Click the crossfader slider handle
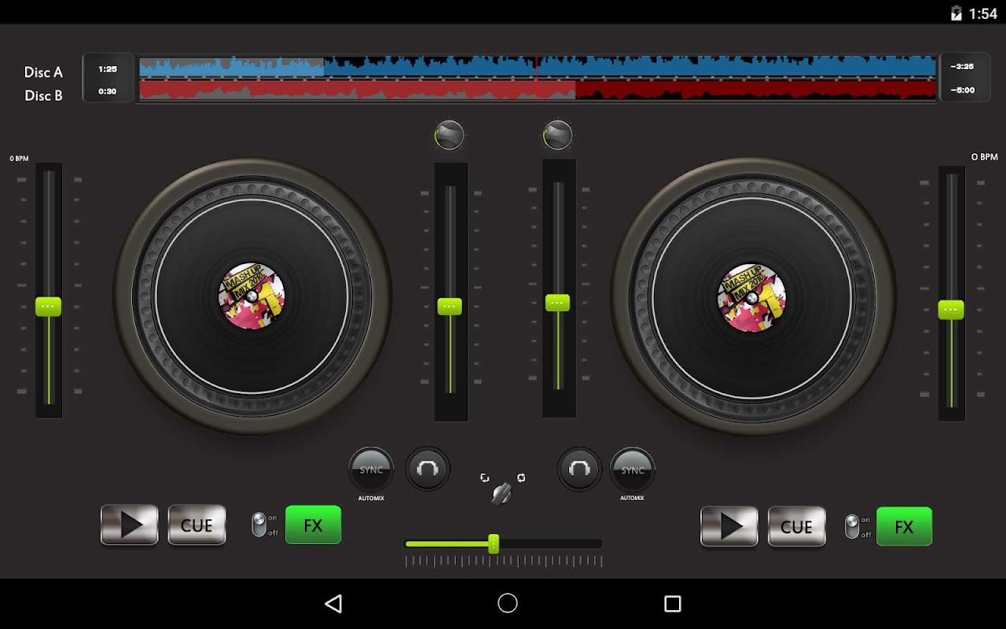Viewport: 1006px width, 629px height. (494, 543)
